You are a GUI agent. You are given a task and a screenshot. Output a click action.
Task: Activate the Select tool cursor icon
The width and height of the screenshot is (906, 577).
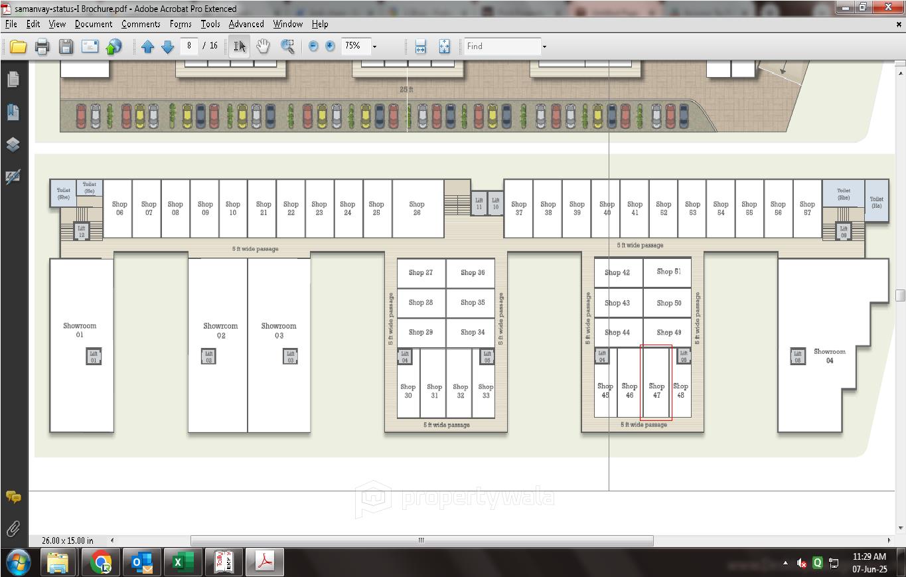click(x=240, y=46)
